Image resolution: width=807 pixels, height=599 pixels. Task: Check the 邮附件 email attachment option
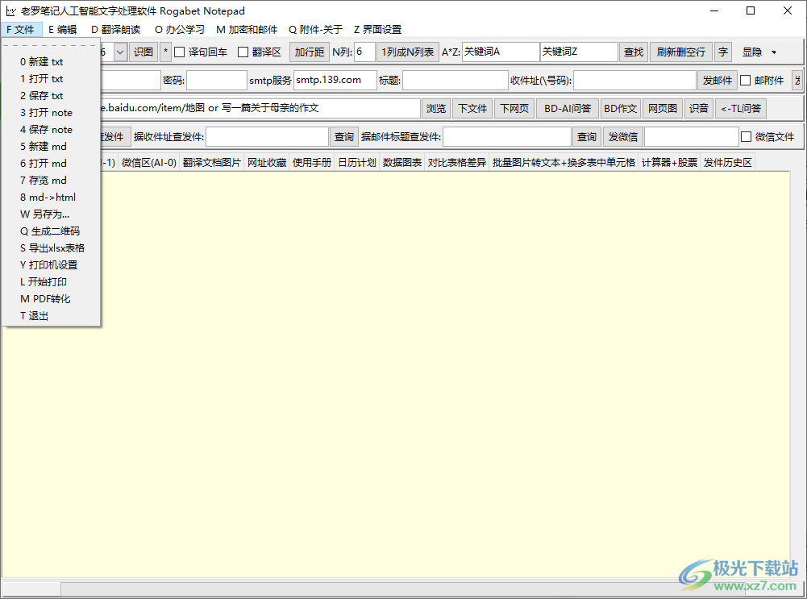pos(747,80)
